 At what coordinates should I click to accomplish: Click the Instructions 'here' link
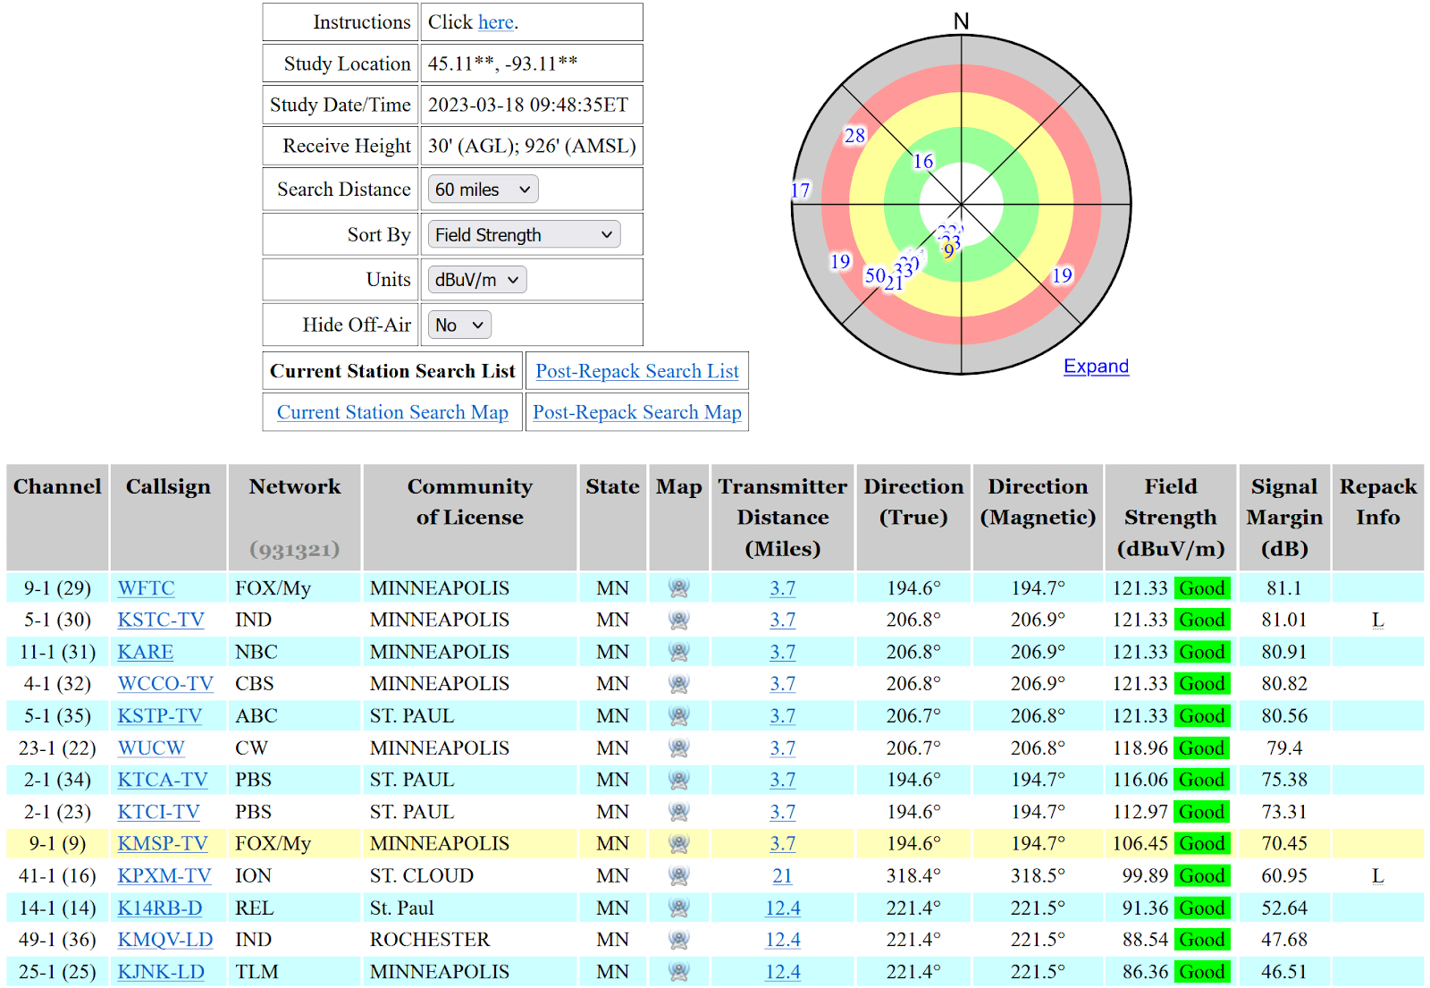pyautogui.click(x=496, y=22)
